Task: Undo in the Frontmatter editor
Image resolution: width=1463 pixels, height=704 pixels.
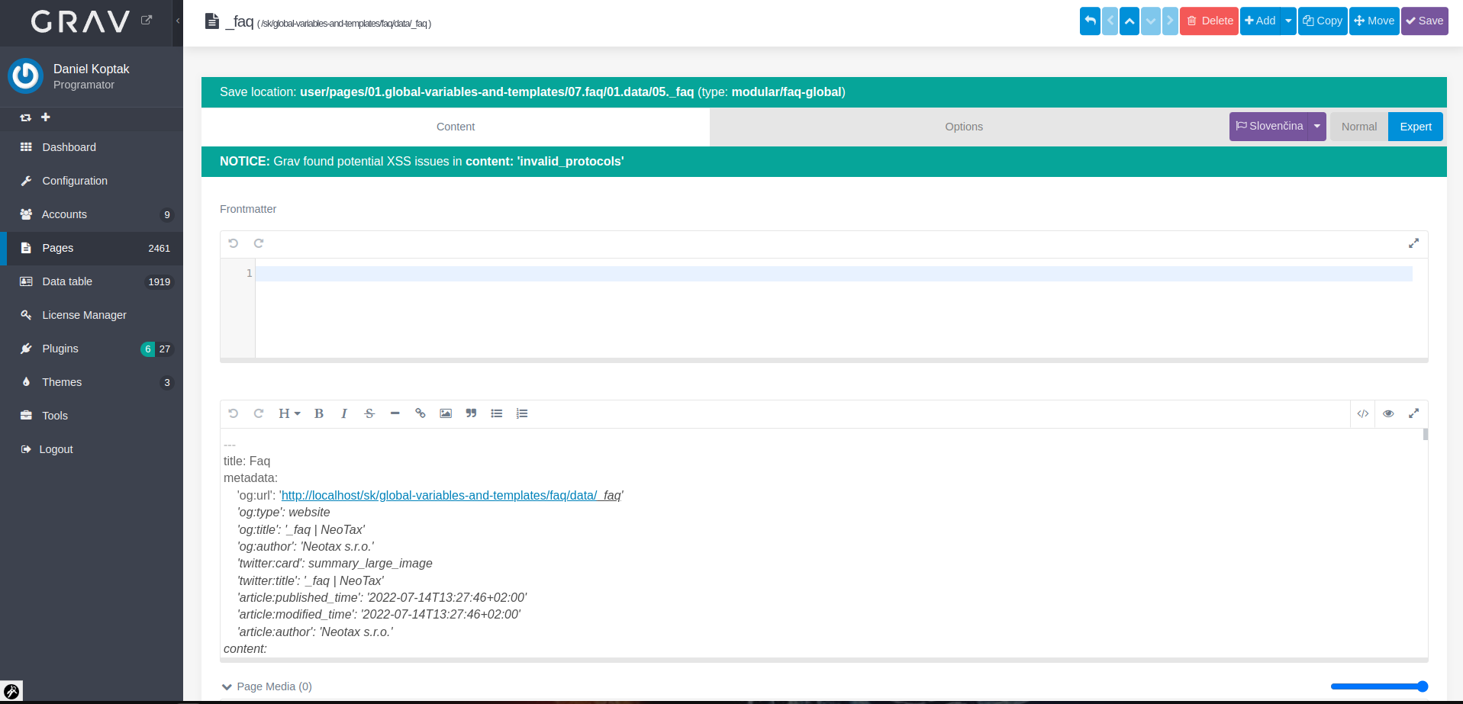Action: [234, 243]
